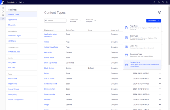Open more options for Generic media row
170x110 pixels.
pyautogui.click(x=160, y=94)
